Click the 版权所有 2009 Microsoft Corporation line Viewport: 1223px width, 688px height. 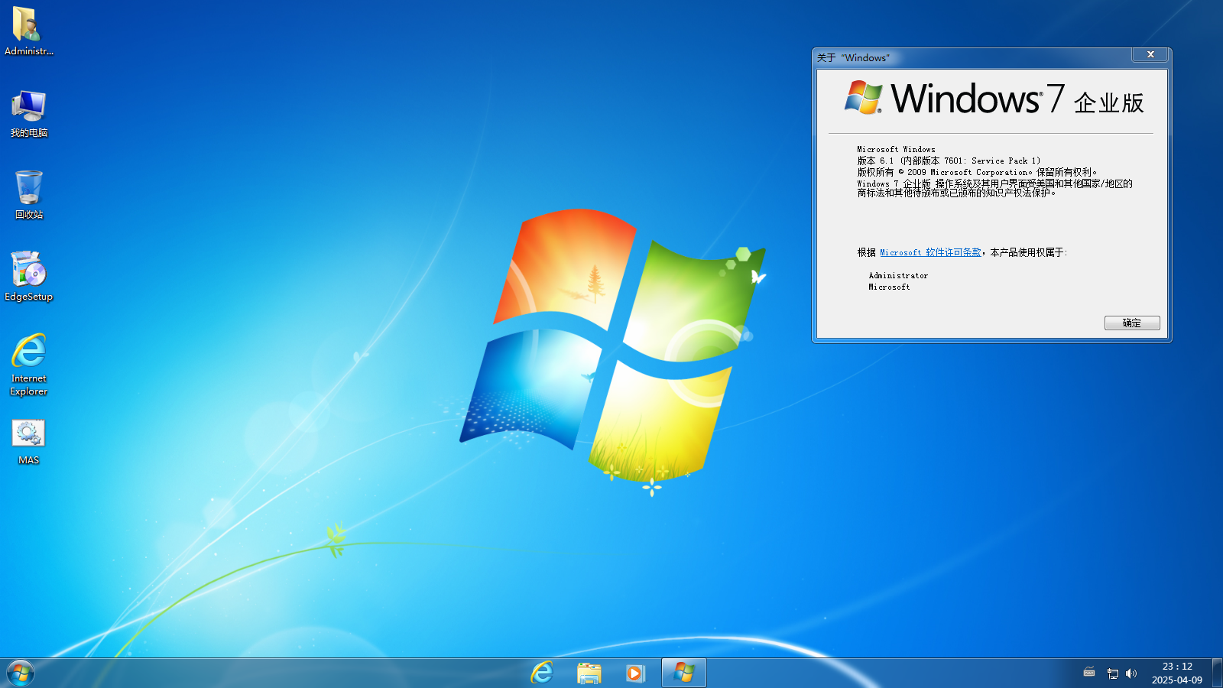point(977,172)
